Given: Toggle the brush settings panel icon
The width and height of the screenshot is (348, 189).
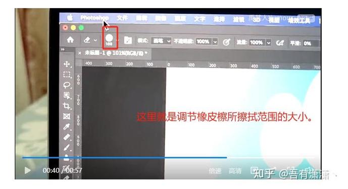Looking at the screenshot, I should pos(128,40).
